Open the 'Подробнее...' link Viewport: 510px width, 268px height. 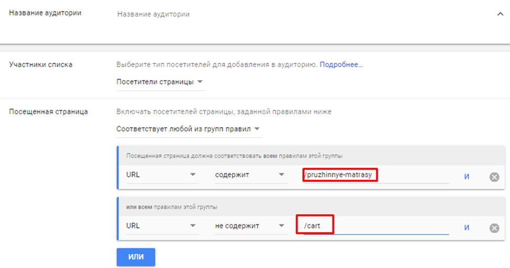[x=341, y=64]
